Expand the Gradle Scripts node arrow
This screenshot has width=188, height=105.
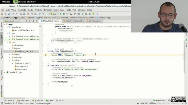click(5, 72)
